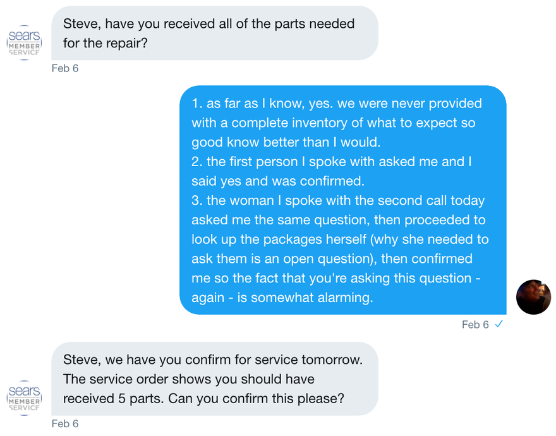The height and width of the screenshot is (436, 556).
Task: Click 'look up the packages herself' line
Action: (x=340, y=239)
